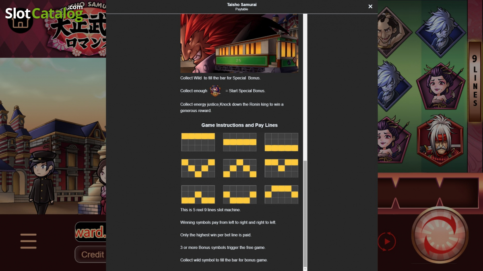Click the 9 LINES indicator
The image size is (483, 271).
pyautogui.click(x=475, y=82)
